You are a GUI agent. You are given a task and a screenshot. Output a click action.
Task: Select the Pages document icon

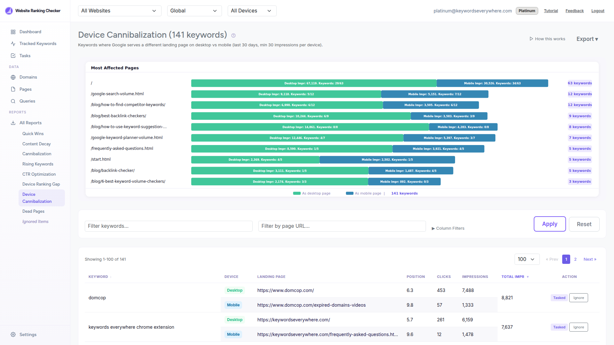tap(13, 89)
